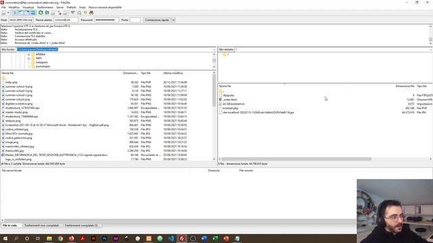The width and height of the screenshot is (433, 243).
Task: Sort remote files by Dimensione file column
Action: point(405,86)
